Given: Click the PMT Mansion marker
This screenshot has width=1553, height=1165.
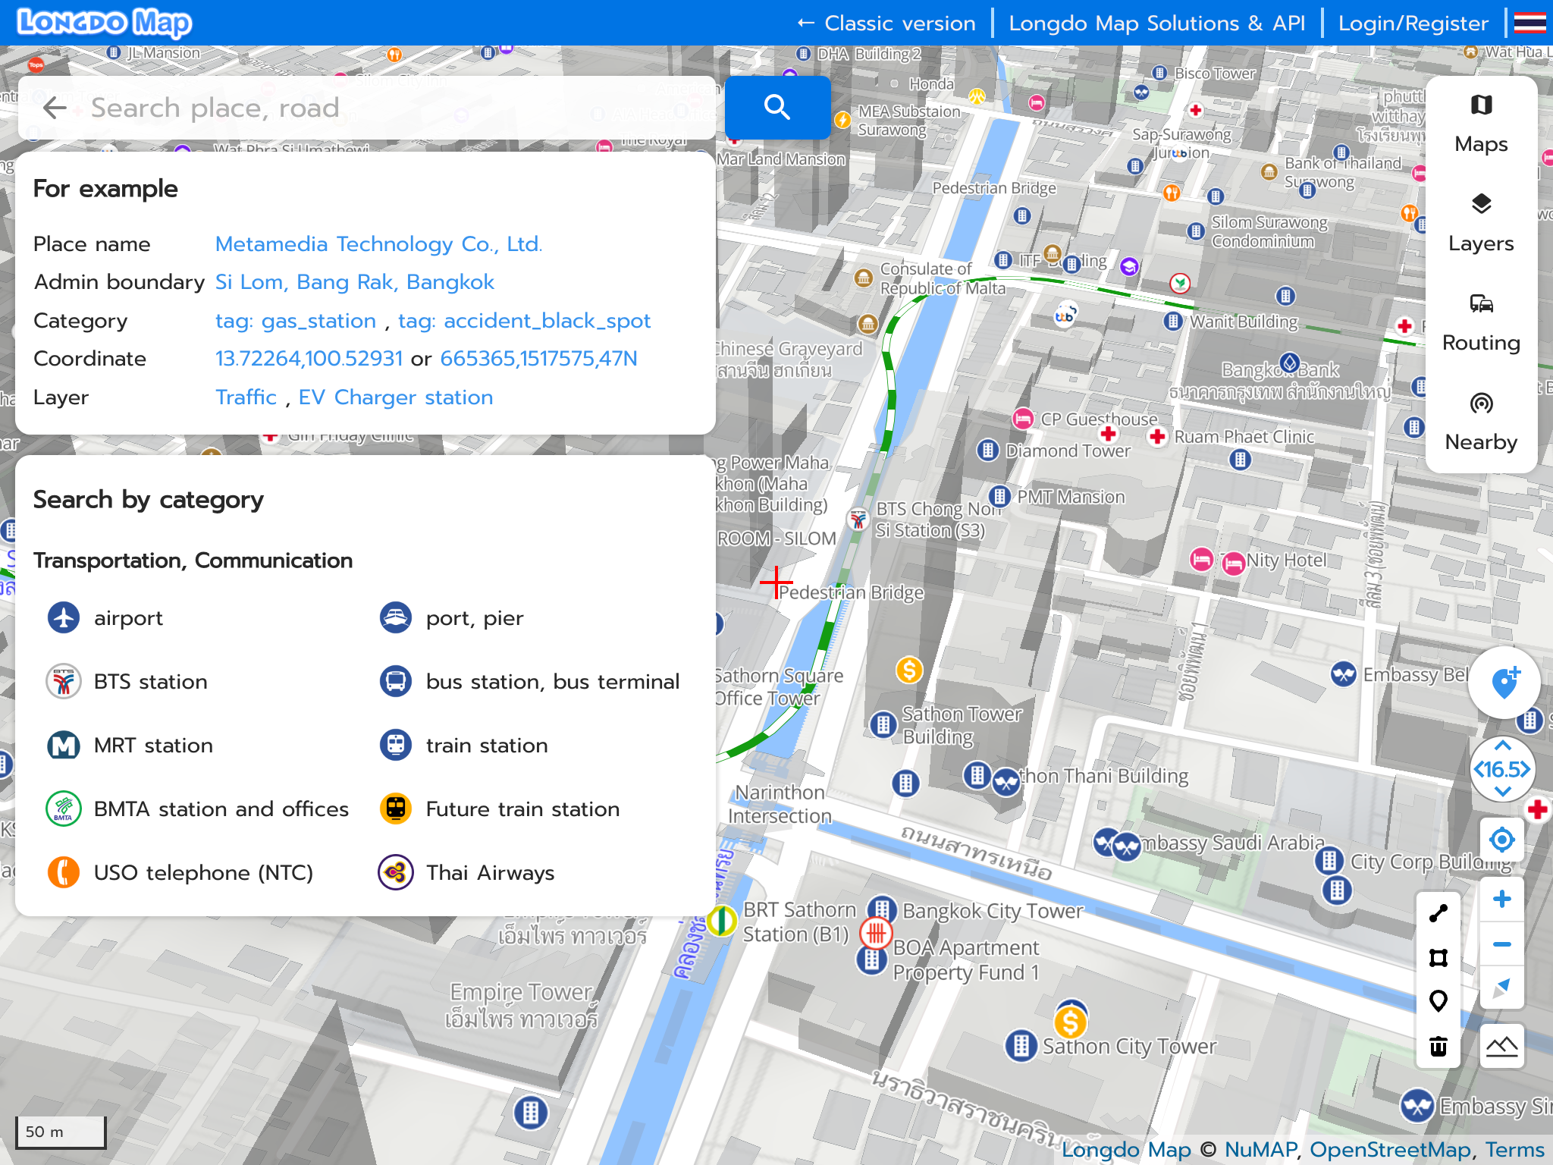Looking at the screenshot, I should coord(1000,497).
